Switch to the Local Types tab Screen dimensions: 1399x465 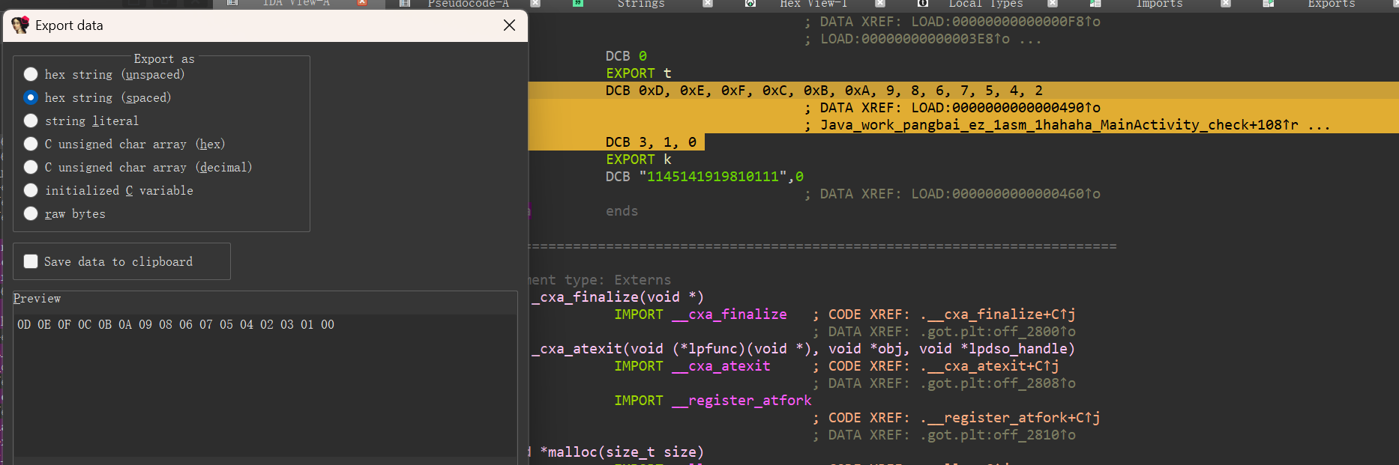(986, 4)
